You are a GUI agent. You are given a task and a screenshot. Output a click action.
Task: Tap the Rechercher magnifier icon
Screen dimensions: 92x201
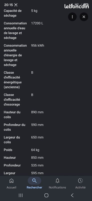tap(34, 181)
